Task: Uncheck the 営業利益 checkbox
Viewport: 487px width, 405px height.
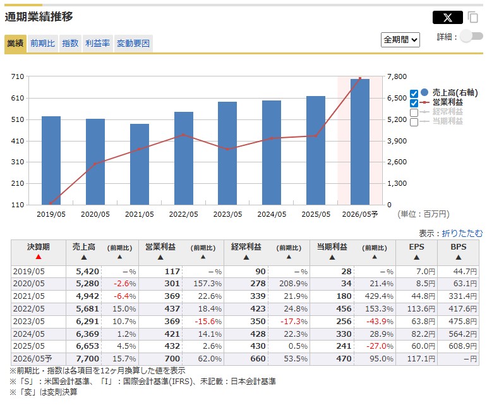Action: tap(414, 103)
